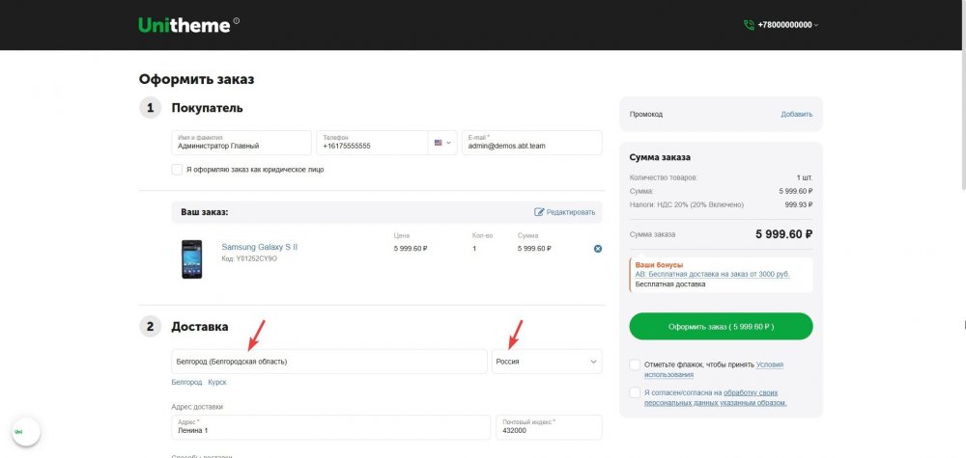Click step 1 number badge near Покупатель
The width and height of the screenshot is (966, 458).
[150, 108]
